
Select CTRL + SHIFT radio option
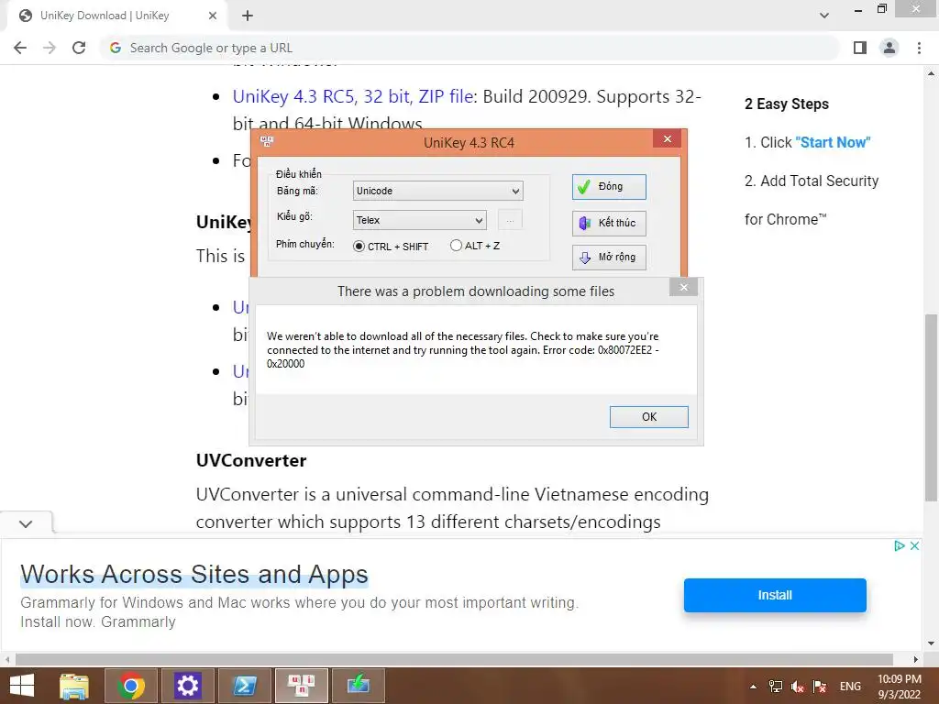(x=391, y=246)
